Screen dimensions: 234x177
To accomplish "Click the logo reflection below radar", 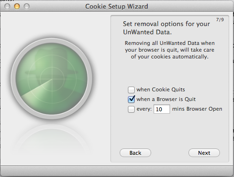I will tap(52, 139).
